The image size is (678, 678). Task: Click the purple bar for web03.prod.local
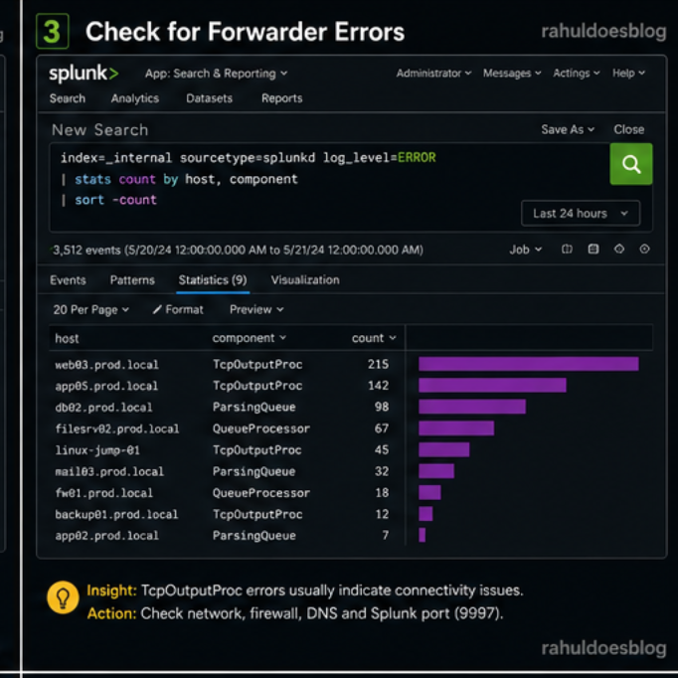(529, 364)
